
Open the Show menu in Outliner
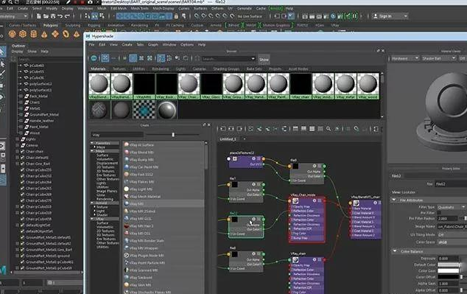pos(32,52)
